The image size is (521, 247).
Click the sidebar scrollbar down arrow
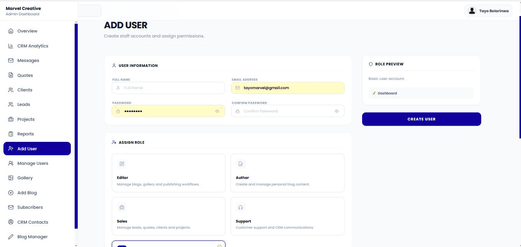click(76, 245)
